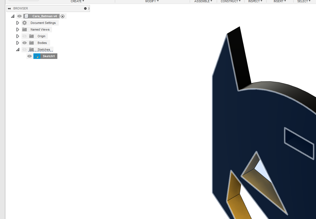This screenshot has height=219, width=316.
Task: Open the CONSTRUCT toolbar menu
Action: pos(231,1)
